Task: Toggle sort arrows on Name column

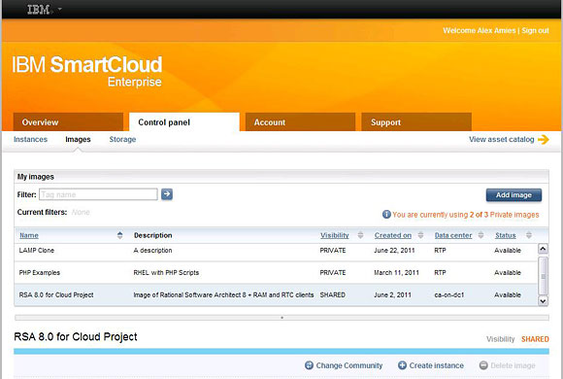Action: (x=120, y=235)
